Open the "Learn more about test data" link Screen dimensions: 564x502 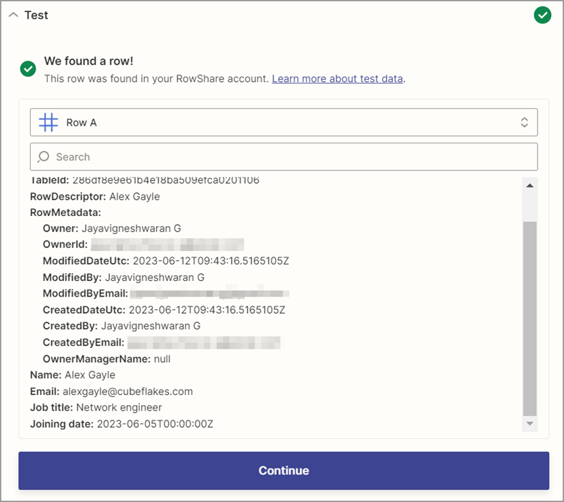coord(337,78)
